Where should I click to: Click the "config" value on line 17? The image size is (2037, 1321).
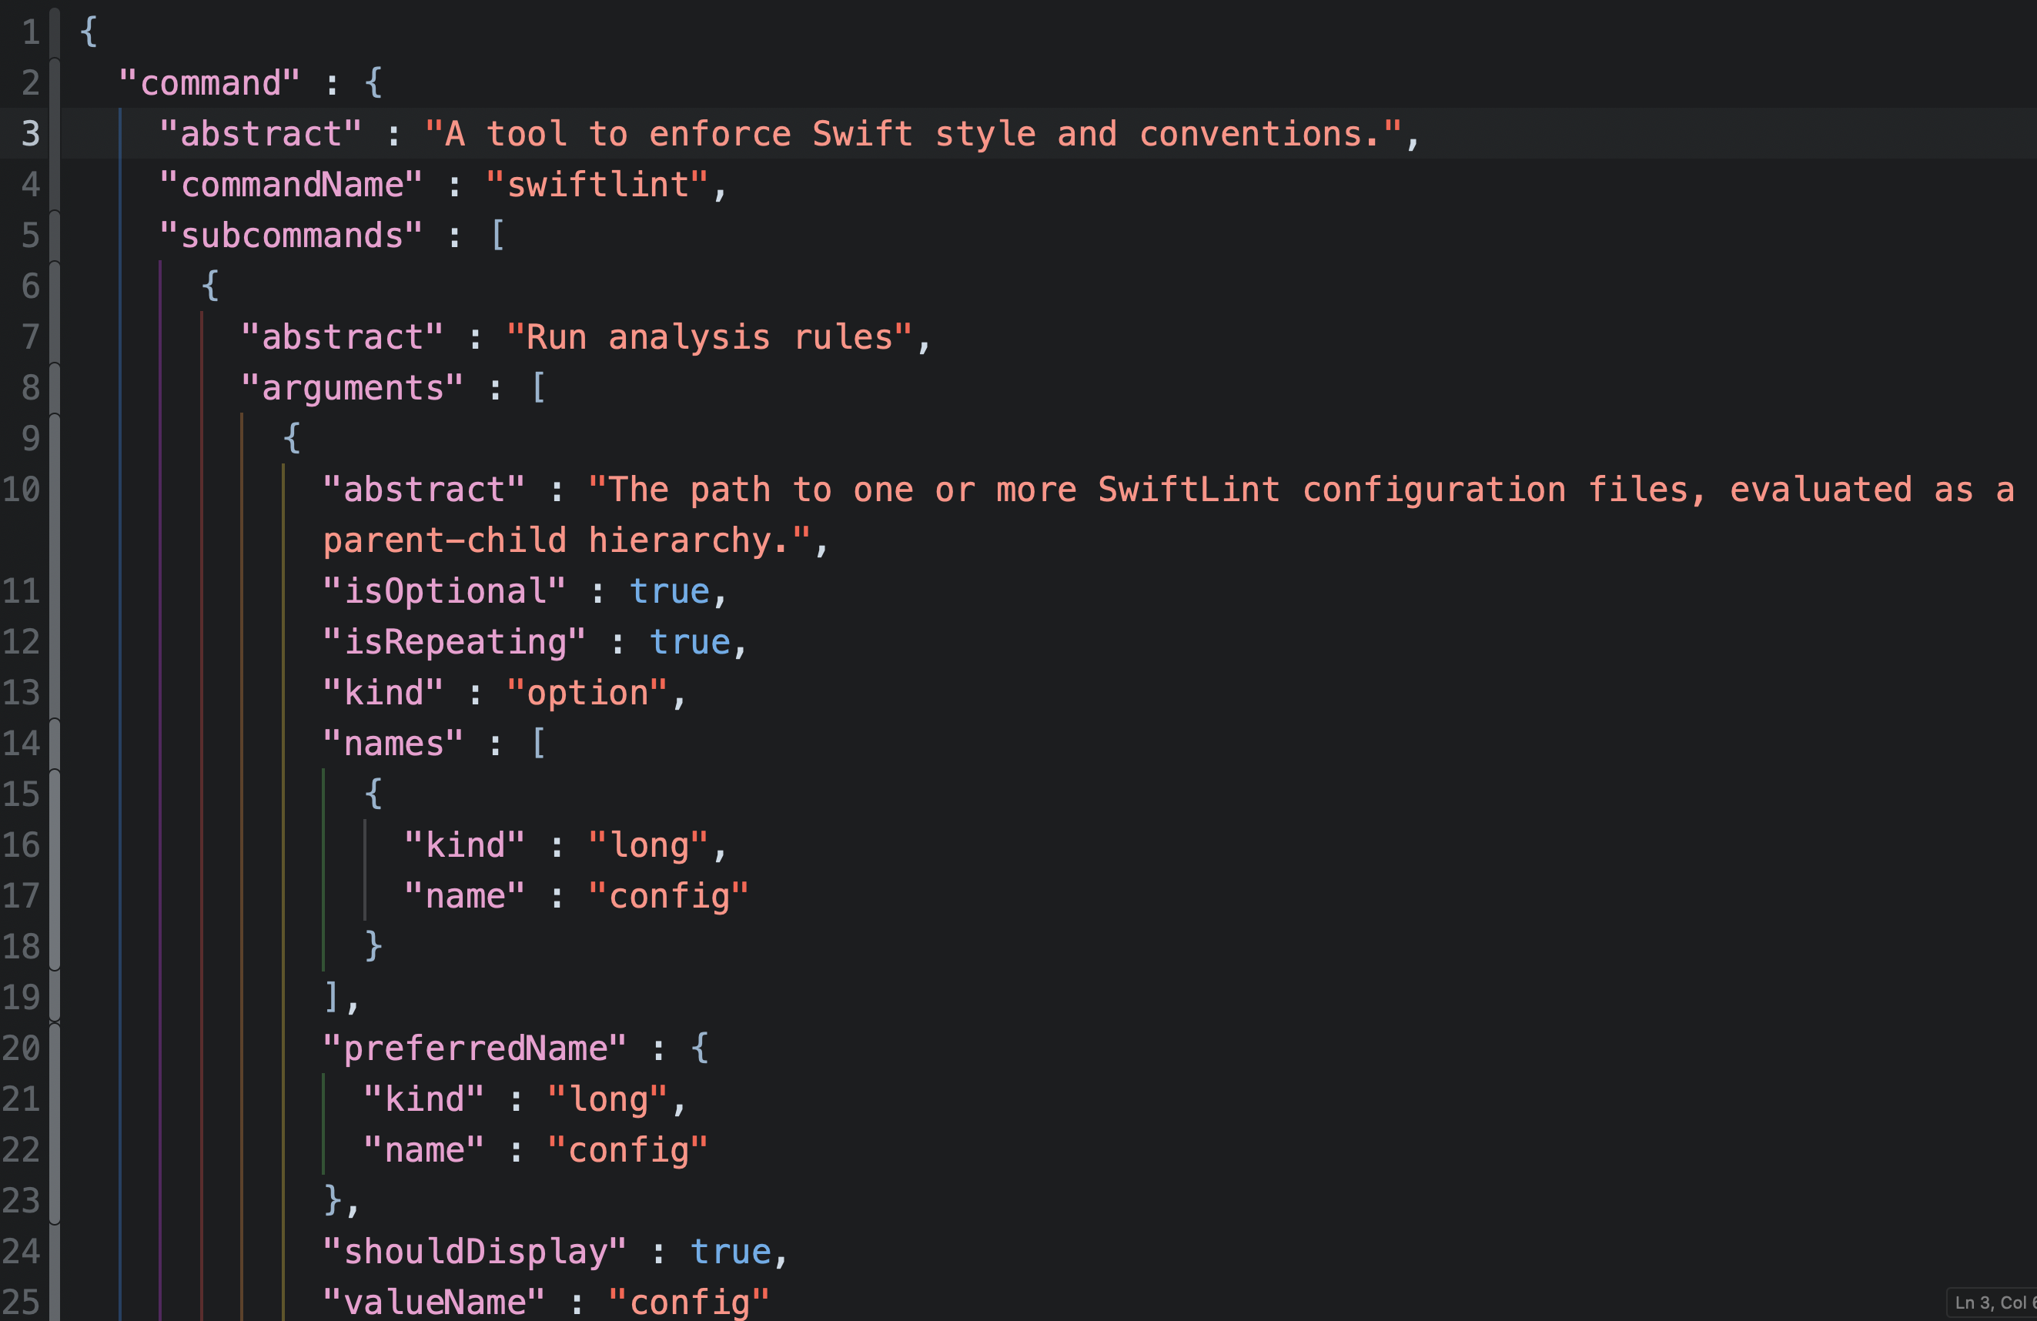coord(667,895)
